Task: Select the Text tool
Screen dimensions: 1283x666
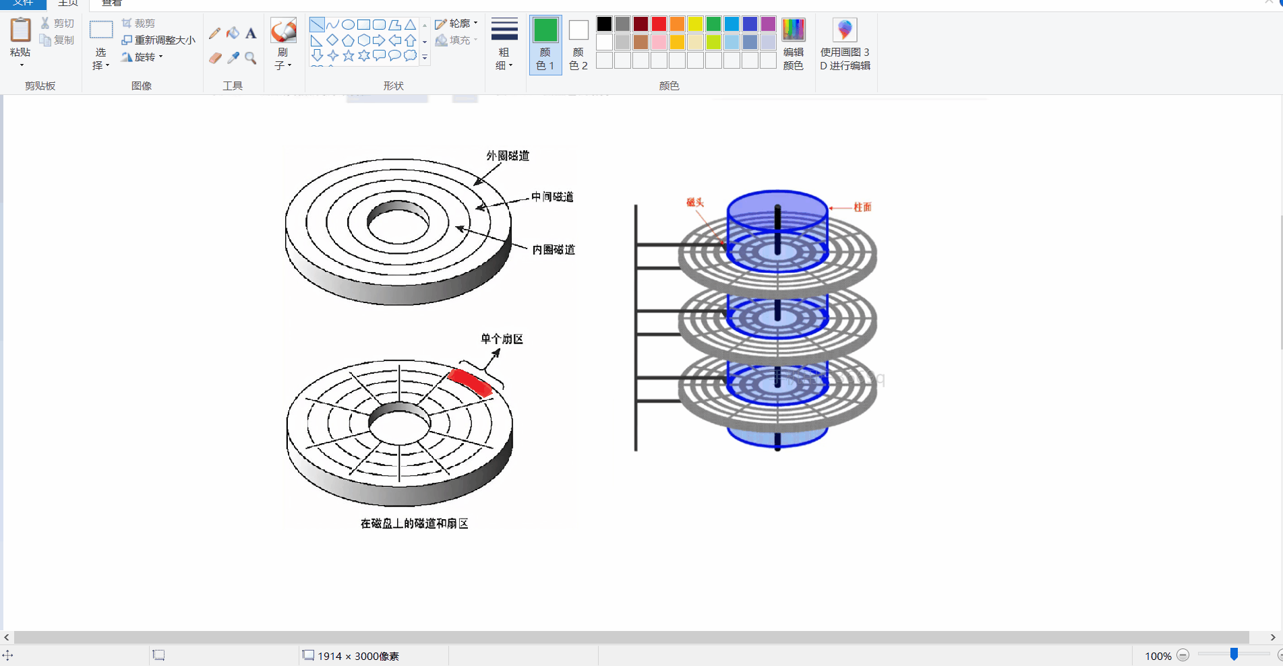Action: (x=251, y=33)
